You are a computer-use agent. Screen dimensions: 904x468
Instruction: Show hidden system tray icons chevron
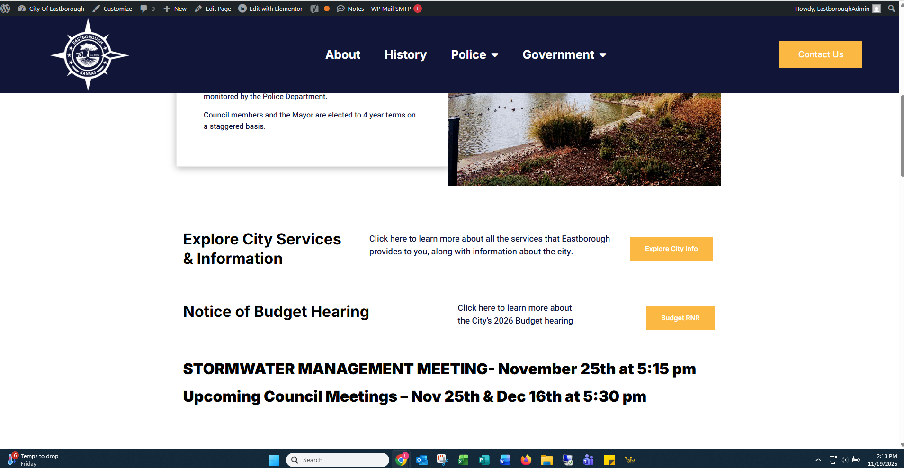818,460
